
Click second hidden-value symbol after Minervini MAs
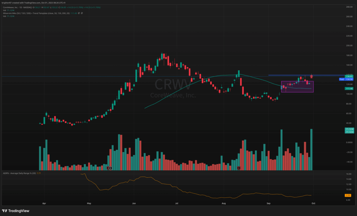coord(82,13)
